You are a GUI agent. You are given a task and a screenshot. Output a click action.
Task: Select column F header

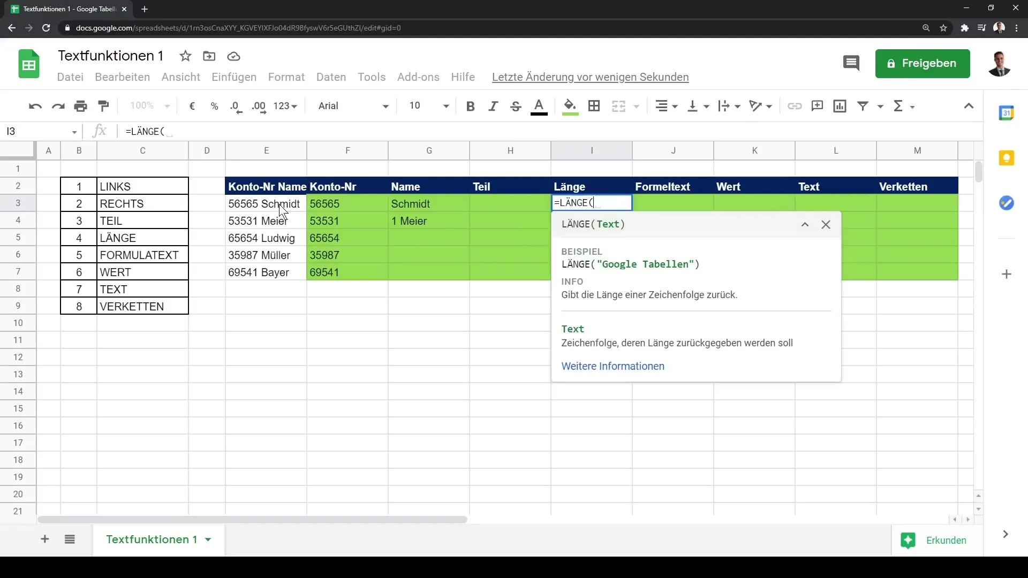[347, 150]
